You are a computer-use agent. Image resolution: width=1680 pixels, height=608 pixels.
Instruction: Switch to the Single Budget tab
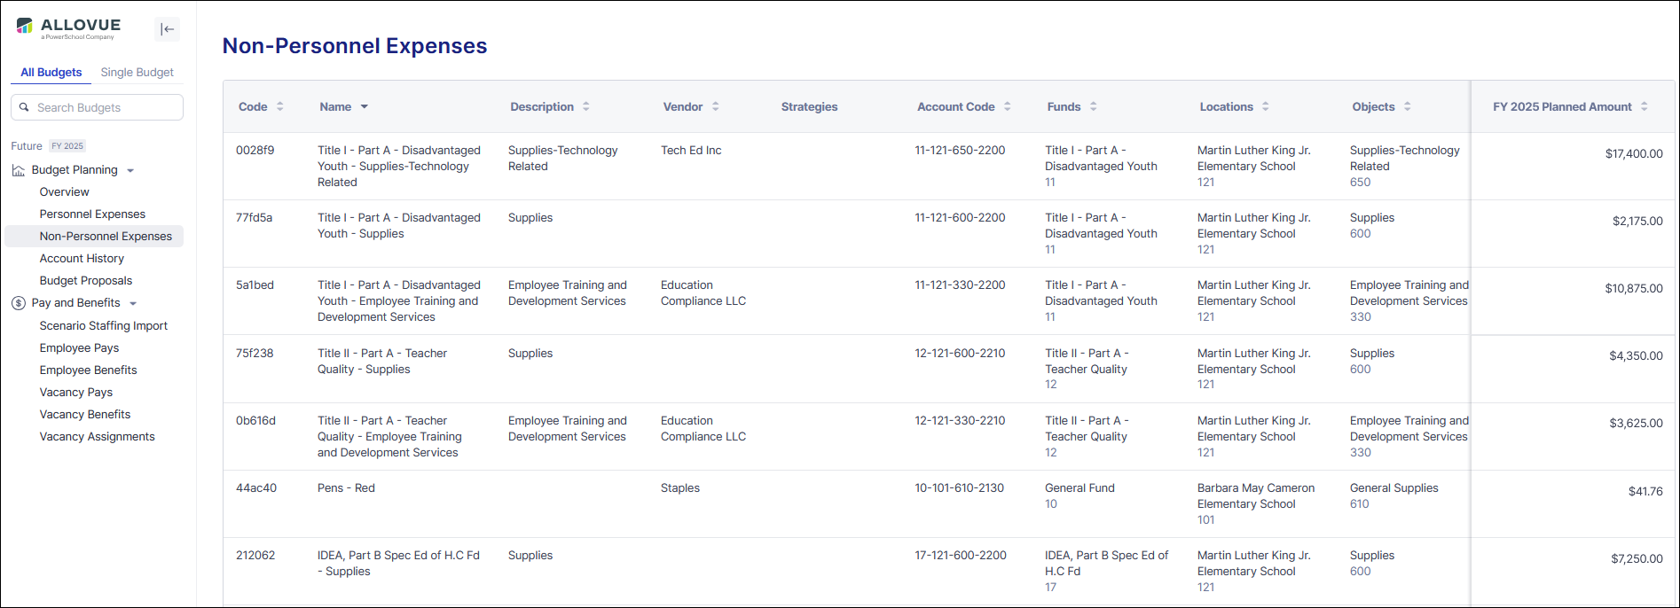pos(137,73)
